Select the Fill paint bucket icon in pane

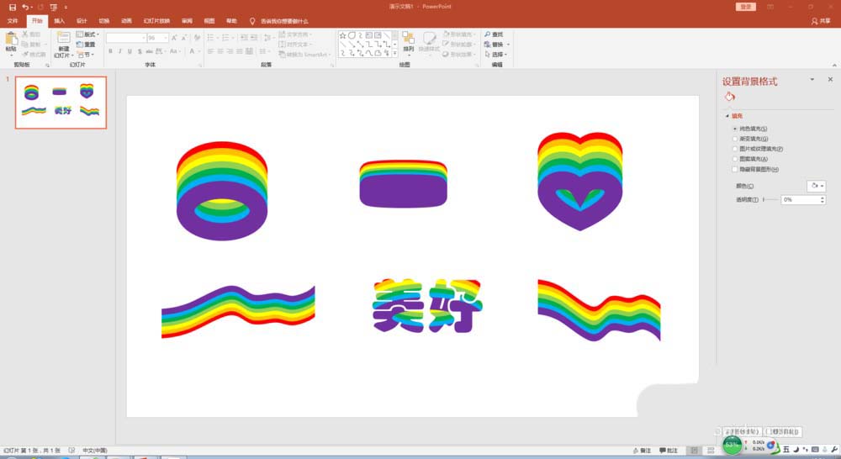point(730,97)
